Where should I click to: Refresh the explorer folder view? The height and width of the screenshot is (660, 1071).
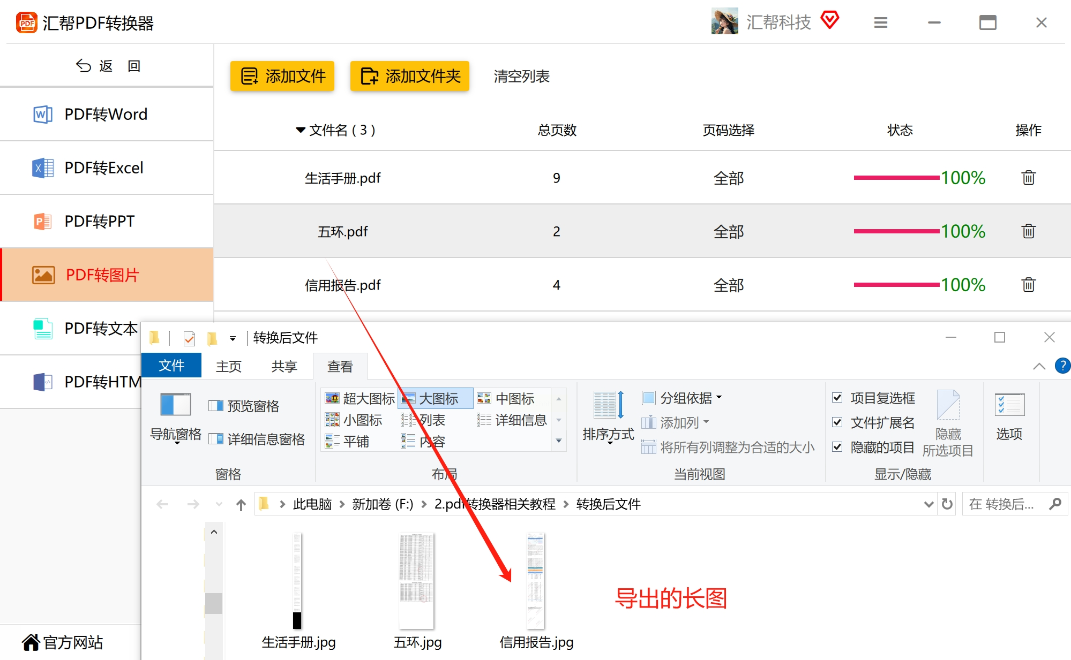pos(947,504)
